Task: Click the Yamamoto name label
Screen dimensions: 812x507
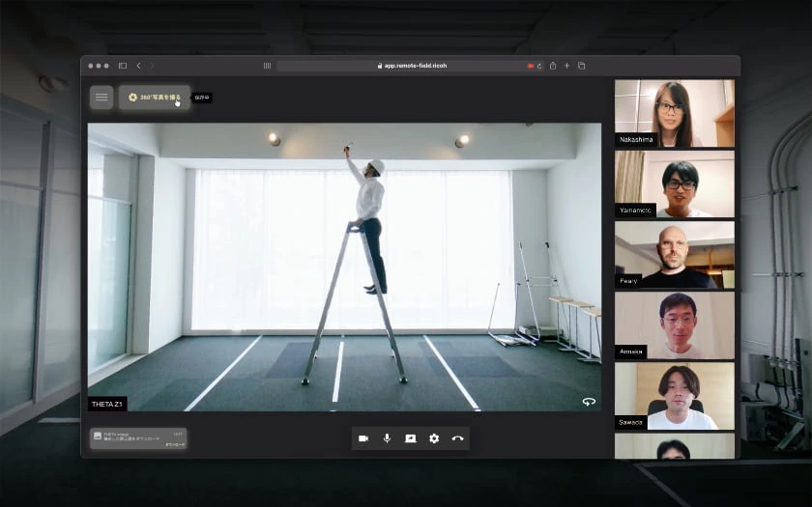Action: point(635,211)
